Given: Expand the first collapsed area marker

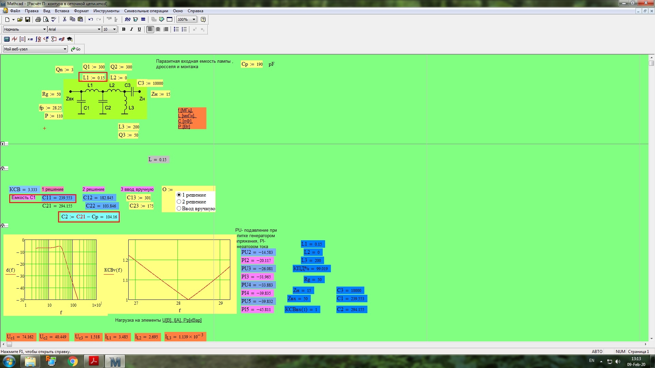Looking at the screenshot, I should click(2, 144).
